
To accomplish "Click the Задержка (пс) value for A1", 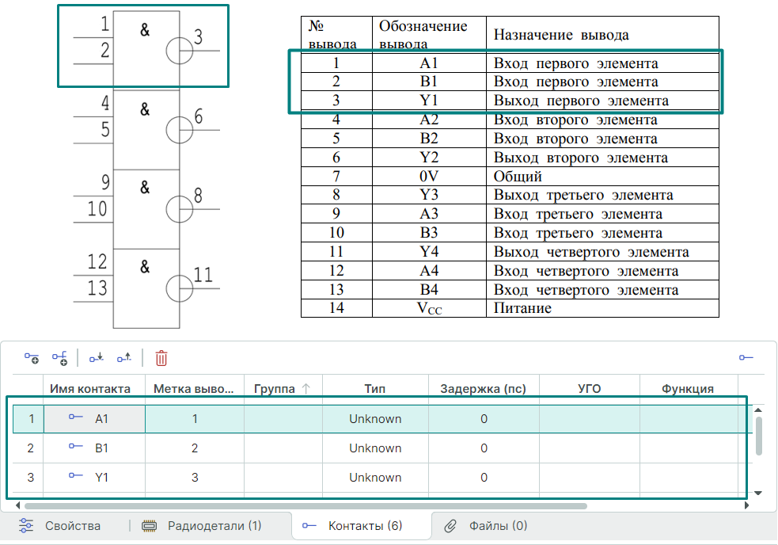I will (x=484, y=419).
